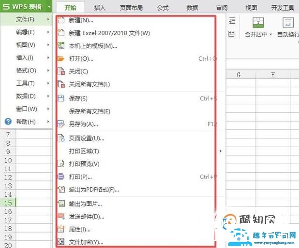Switch to the 数据 ribbon tab

pyautogui.click(x=192, y=8)
